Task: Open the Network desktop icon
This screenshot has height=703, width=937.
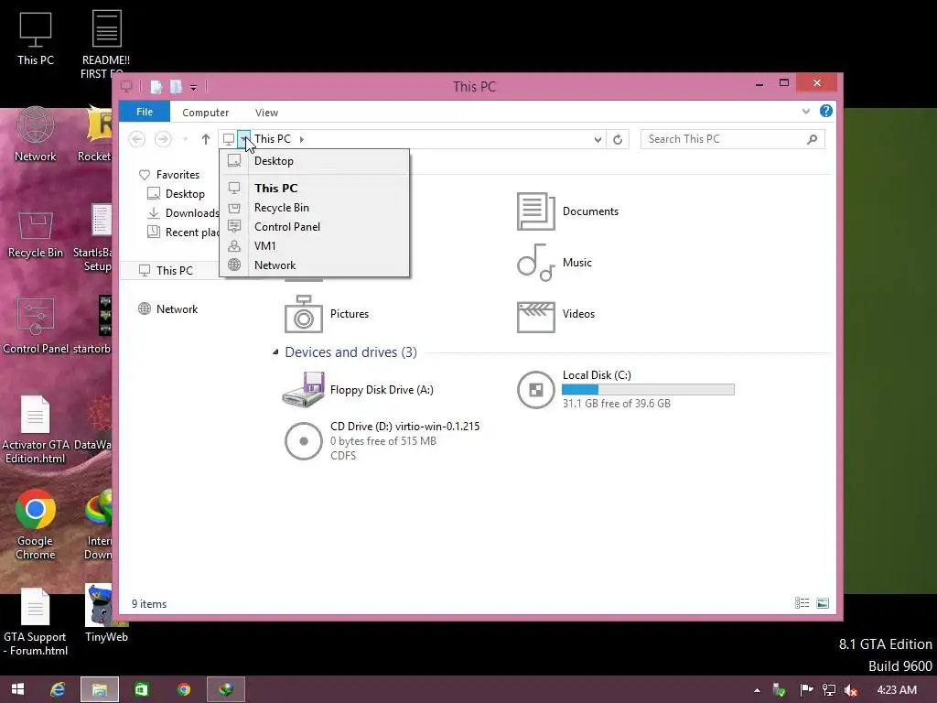Action: (36, 135)
